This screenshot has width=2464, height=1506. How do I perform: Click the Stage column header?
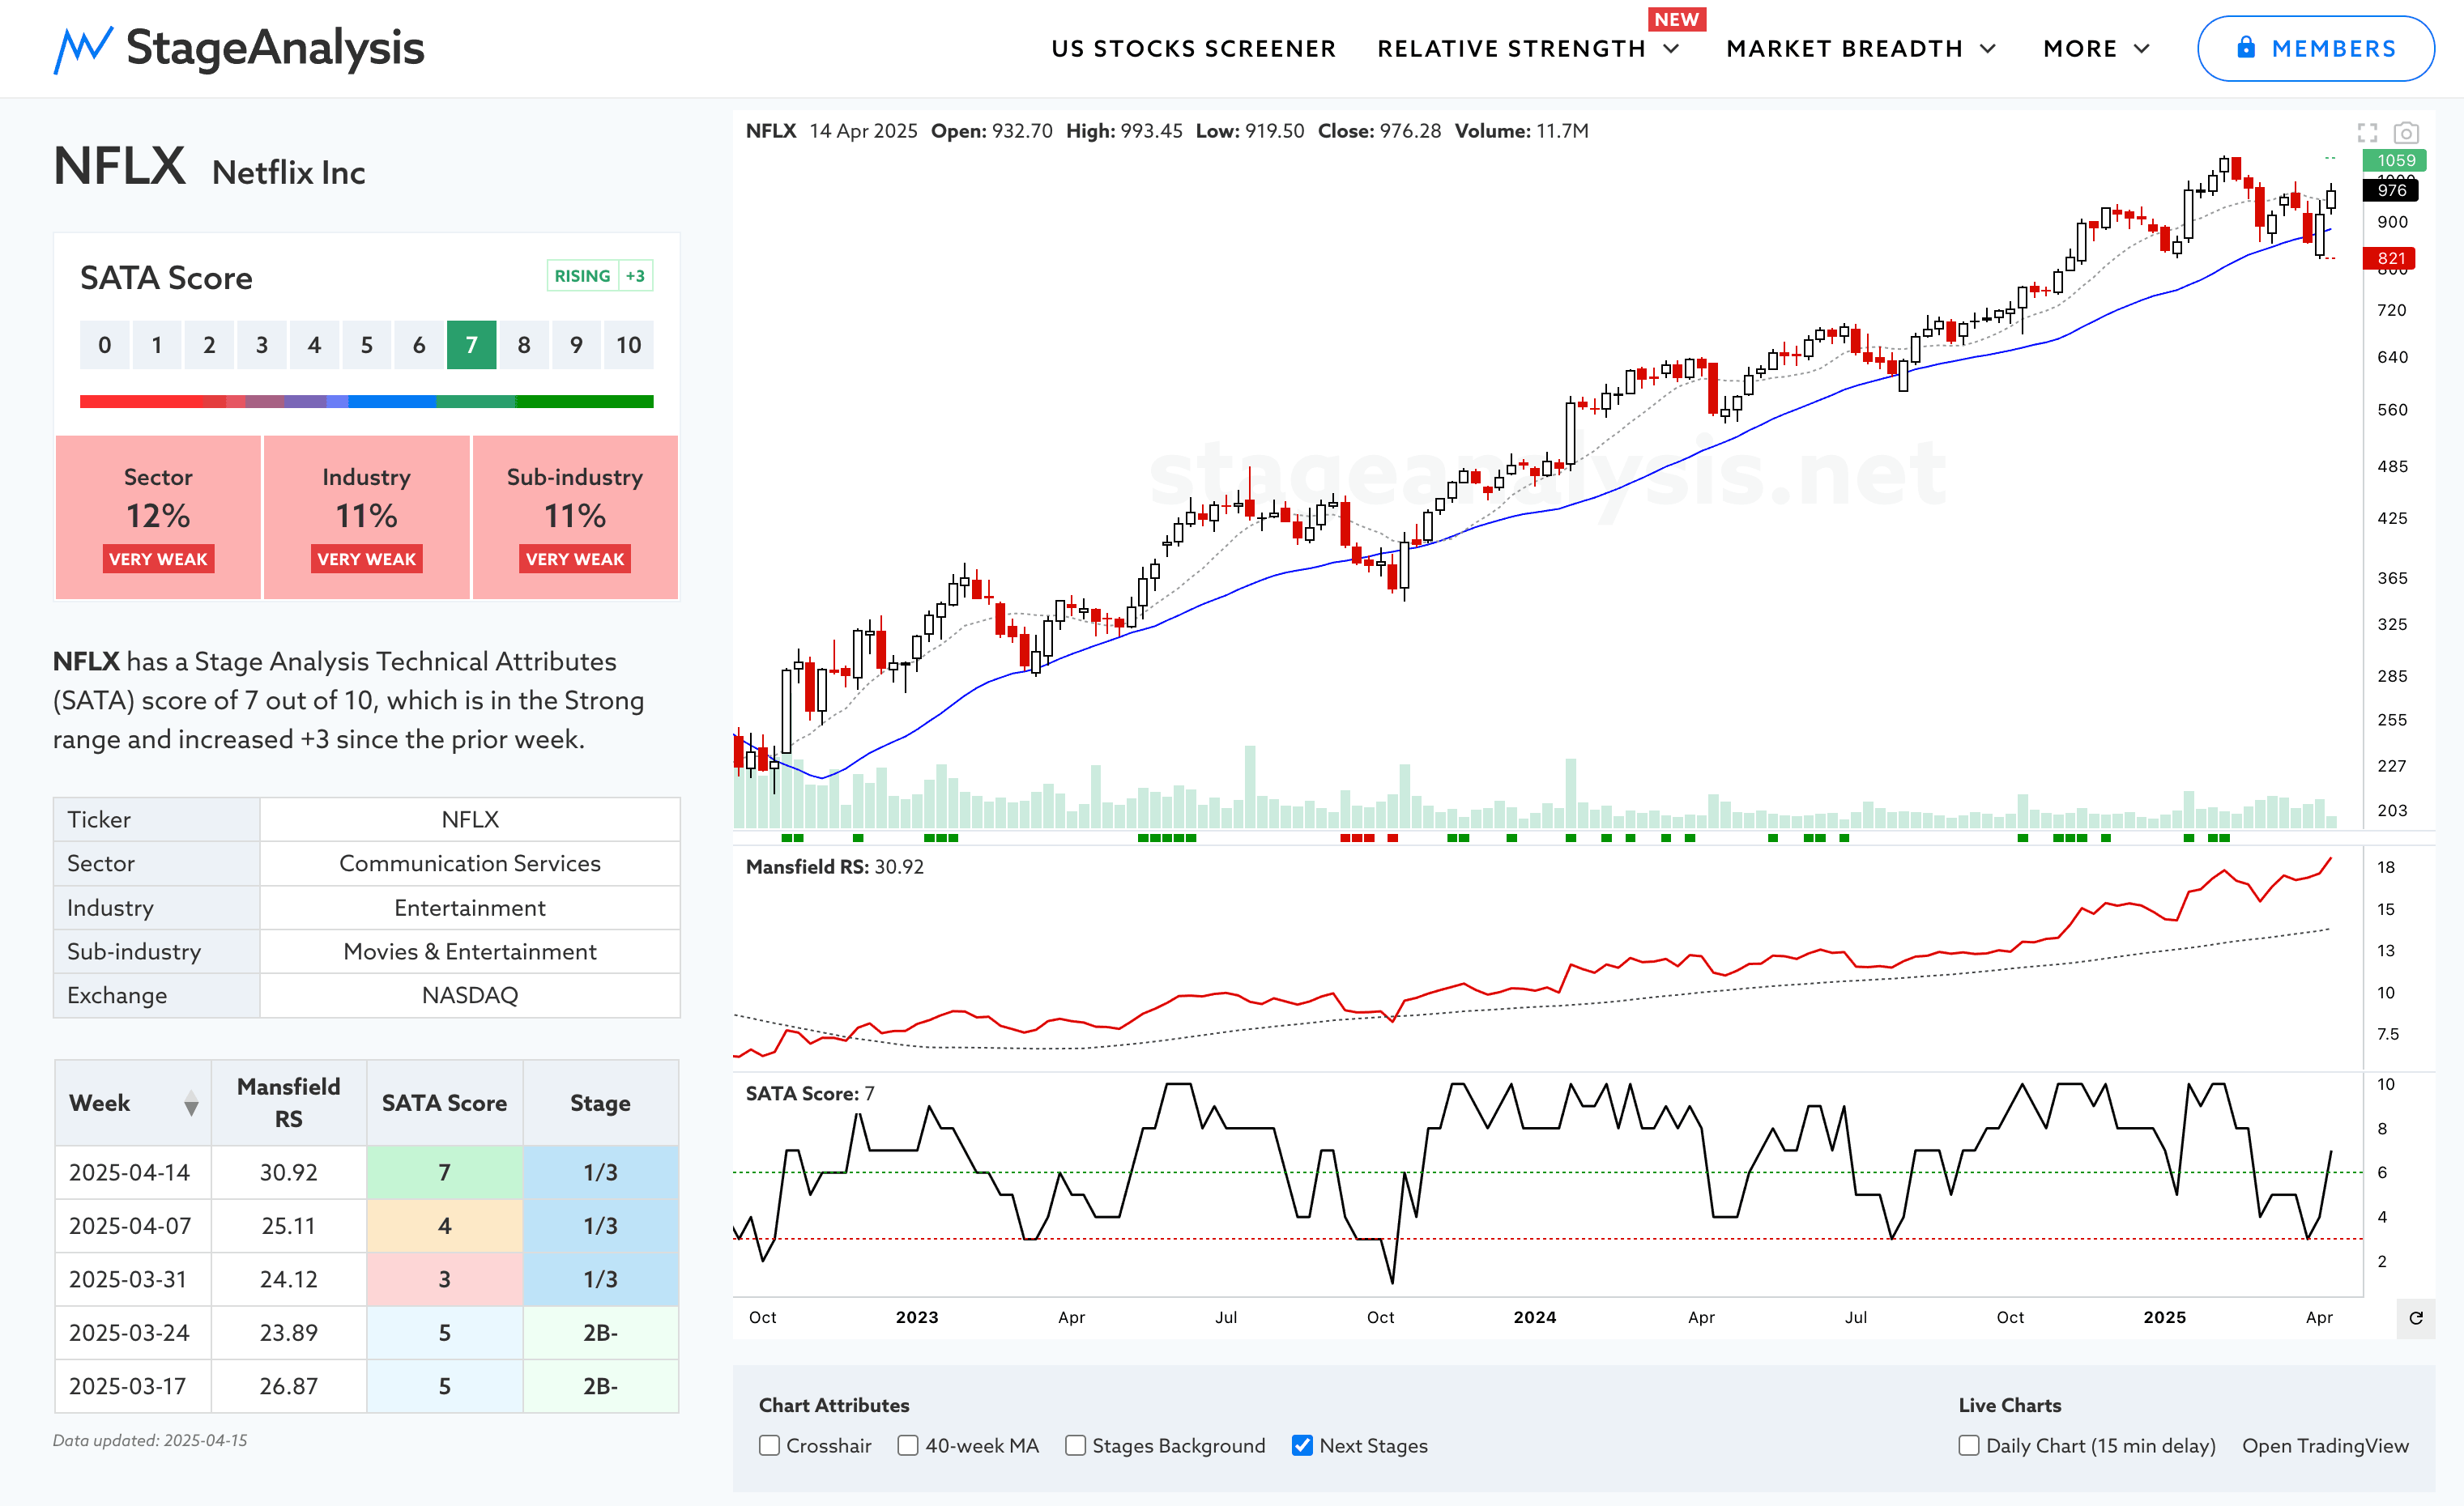click(x=600, y=1104)
